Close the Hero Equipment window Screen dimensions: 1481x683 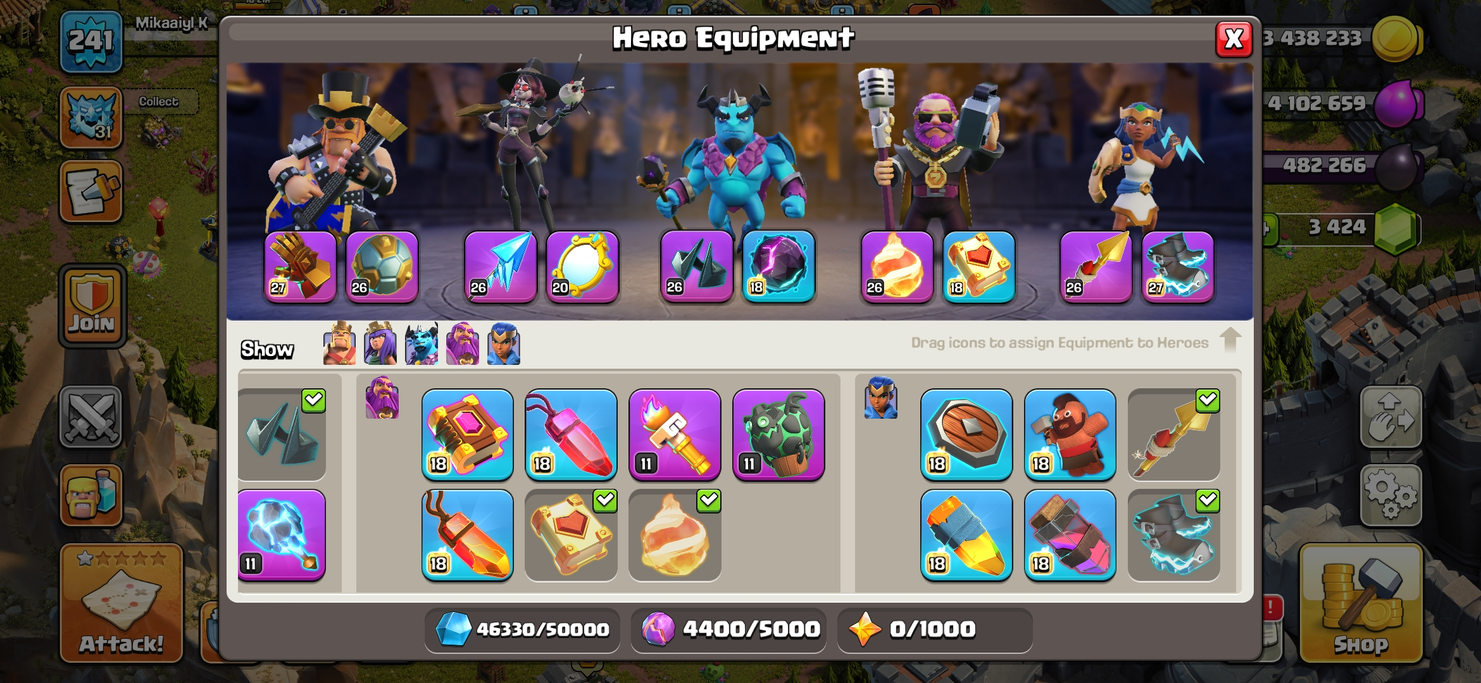click(x=1234, y=39)
